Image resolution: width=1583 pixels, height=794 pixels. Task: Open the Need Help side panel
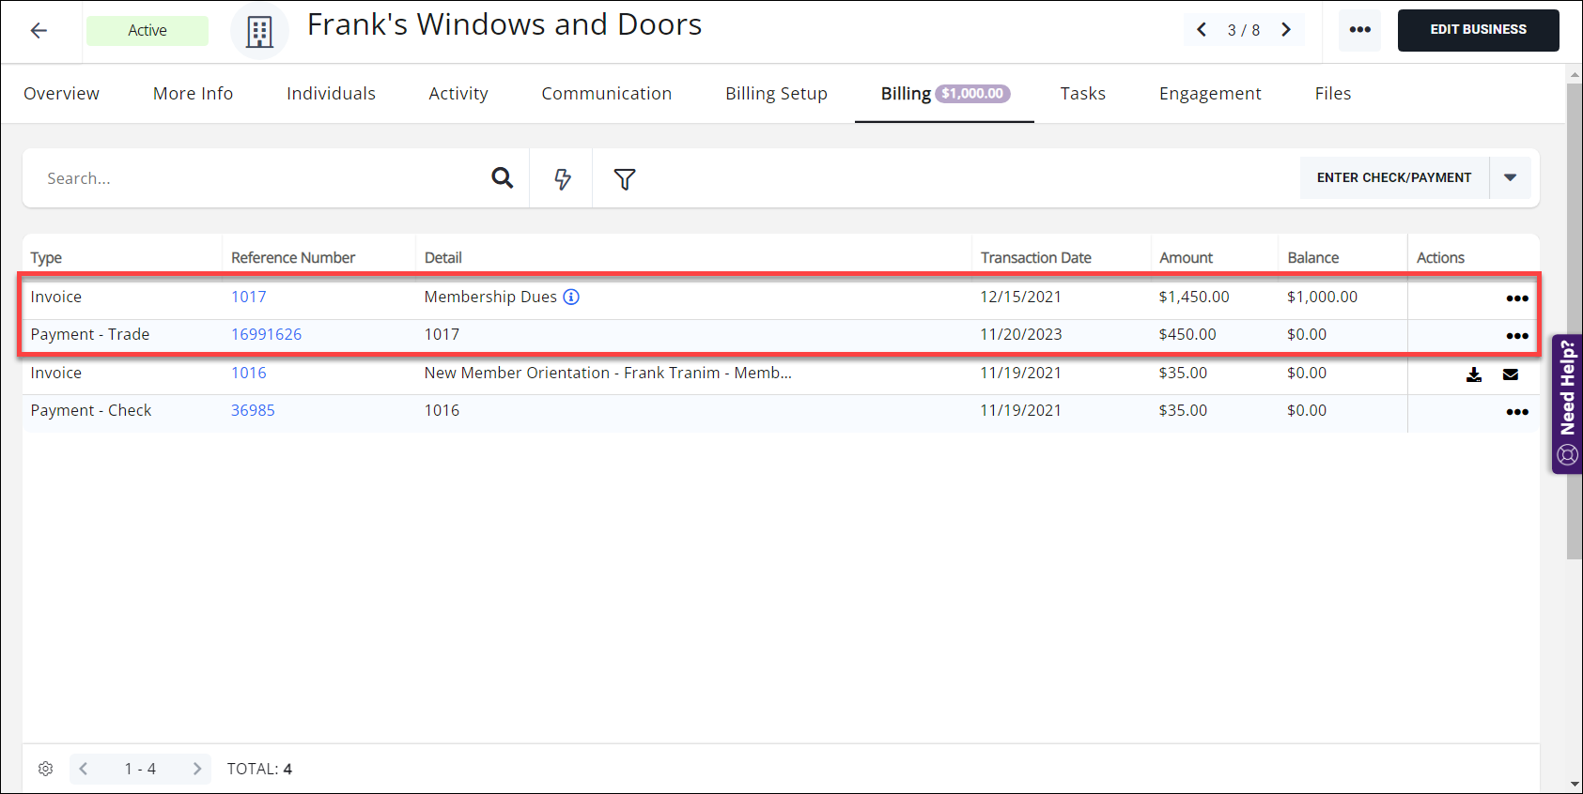(x=1567, y=404)
